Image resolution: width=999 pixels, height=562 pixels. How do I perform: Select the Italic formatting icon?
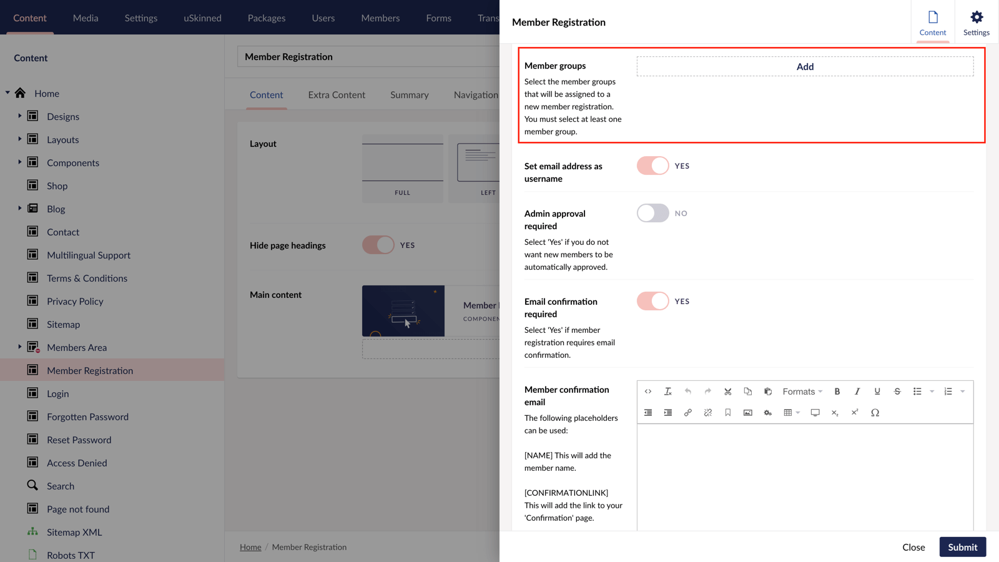(857, 392)
